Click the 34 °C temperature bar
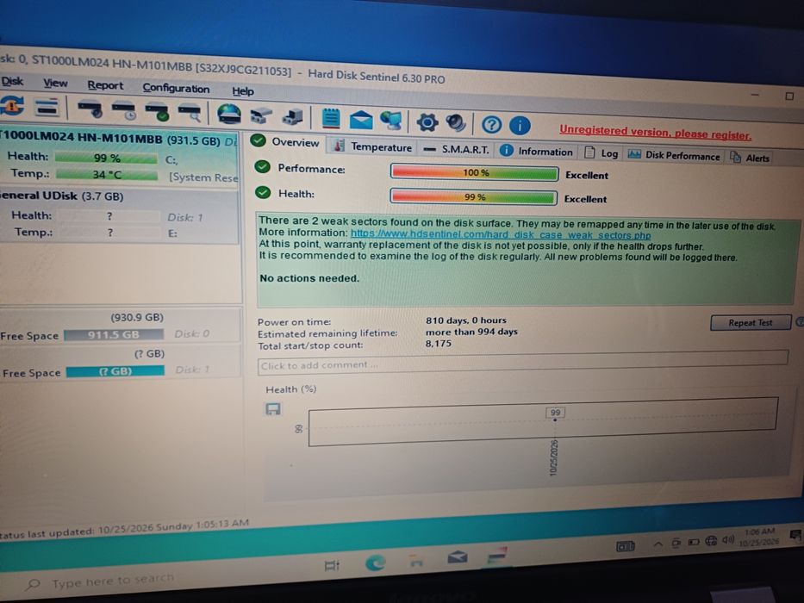This screenshot has width=804, height=603. 107,174
